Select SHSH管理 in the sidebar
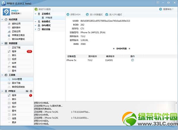The width and height of the screenshot is (178, 130). click(x=17, y=79)
